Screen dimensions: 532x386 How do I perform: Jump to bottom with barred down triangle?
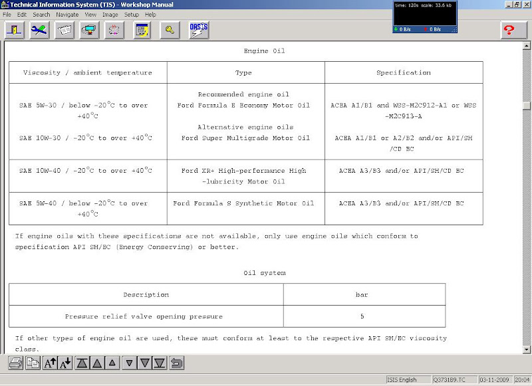[160, 363]
